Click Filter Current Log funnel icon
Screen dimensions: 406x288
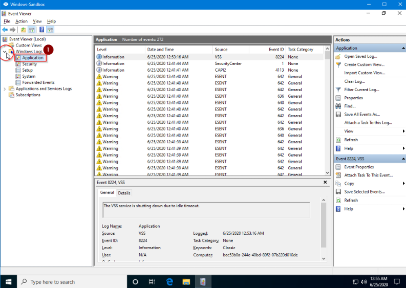(x=338, y=90)
